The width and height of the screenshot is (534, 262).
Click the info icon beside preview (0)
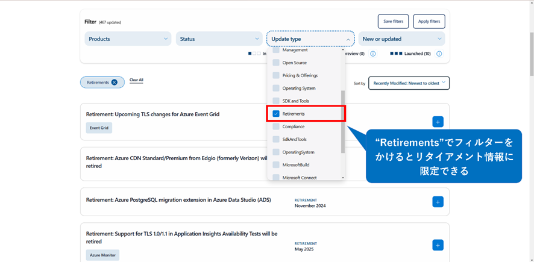coord(373,54)
